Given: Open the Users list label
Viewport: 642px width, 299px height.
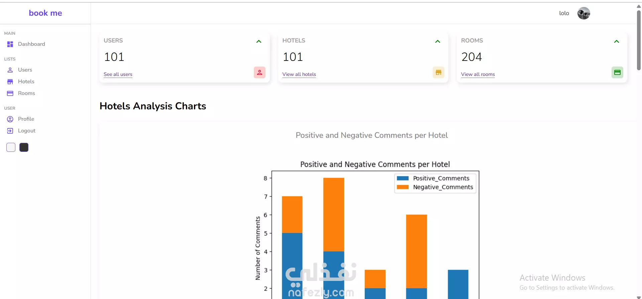Looking at the screenshot, I should (25, 70).
